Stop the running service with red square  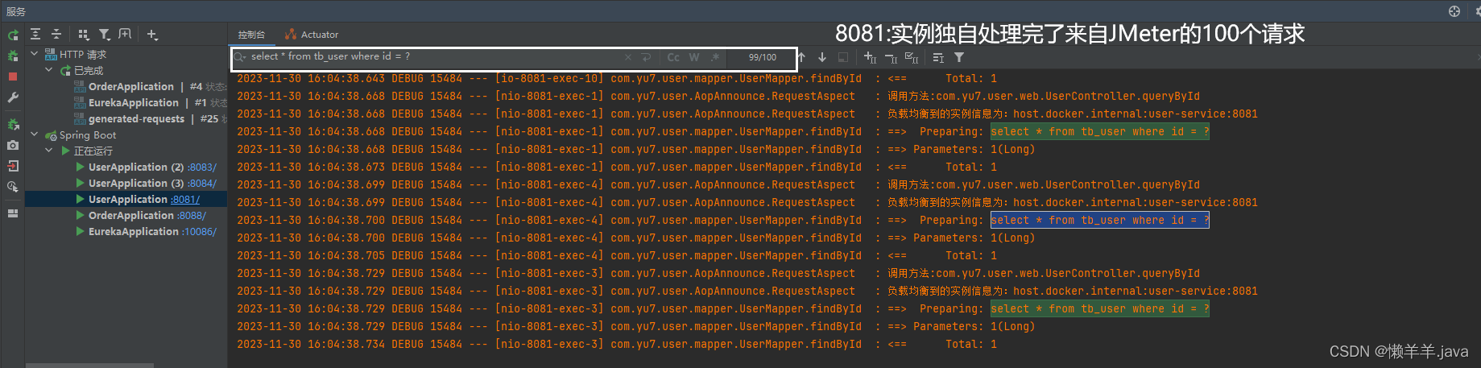(x=13, y=76)
